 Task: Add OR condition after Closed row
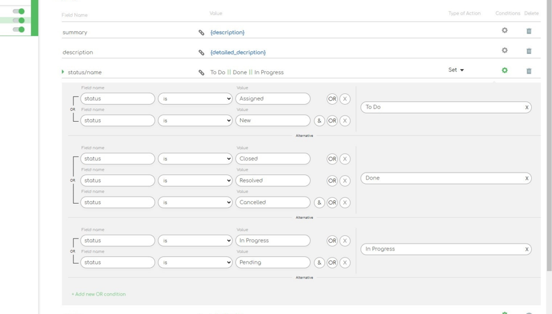[x=332, y=159]
